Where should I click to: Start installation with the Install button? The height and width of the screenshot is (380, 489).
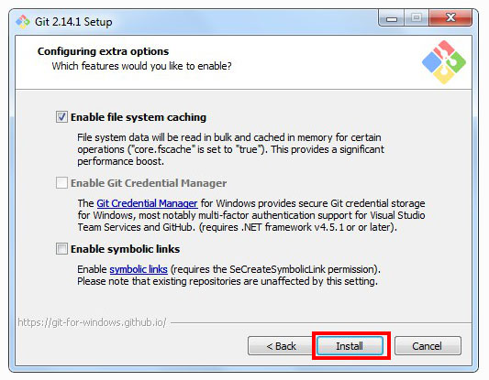[x=350, y=346]
